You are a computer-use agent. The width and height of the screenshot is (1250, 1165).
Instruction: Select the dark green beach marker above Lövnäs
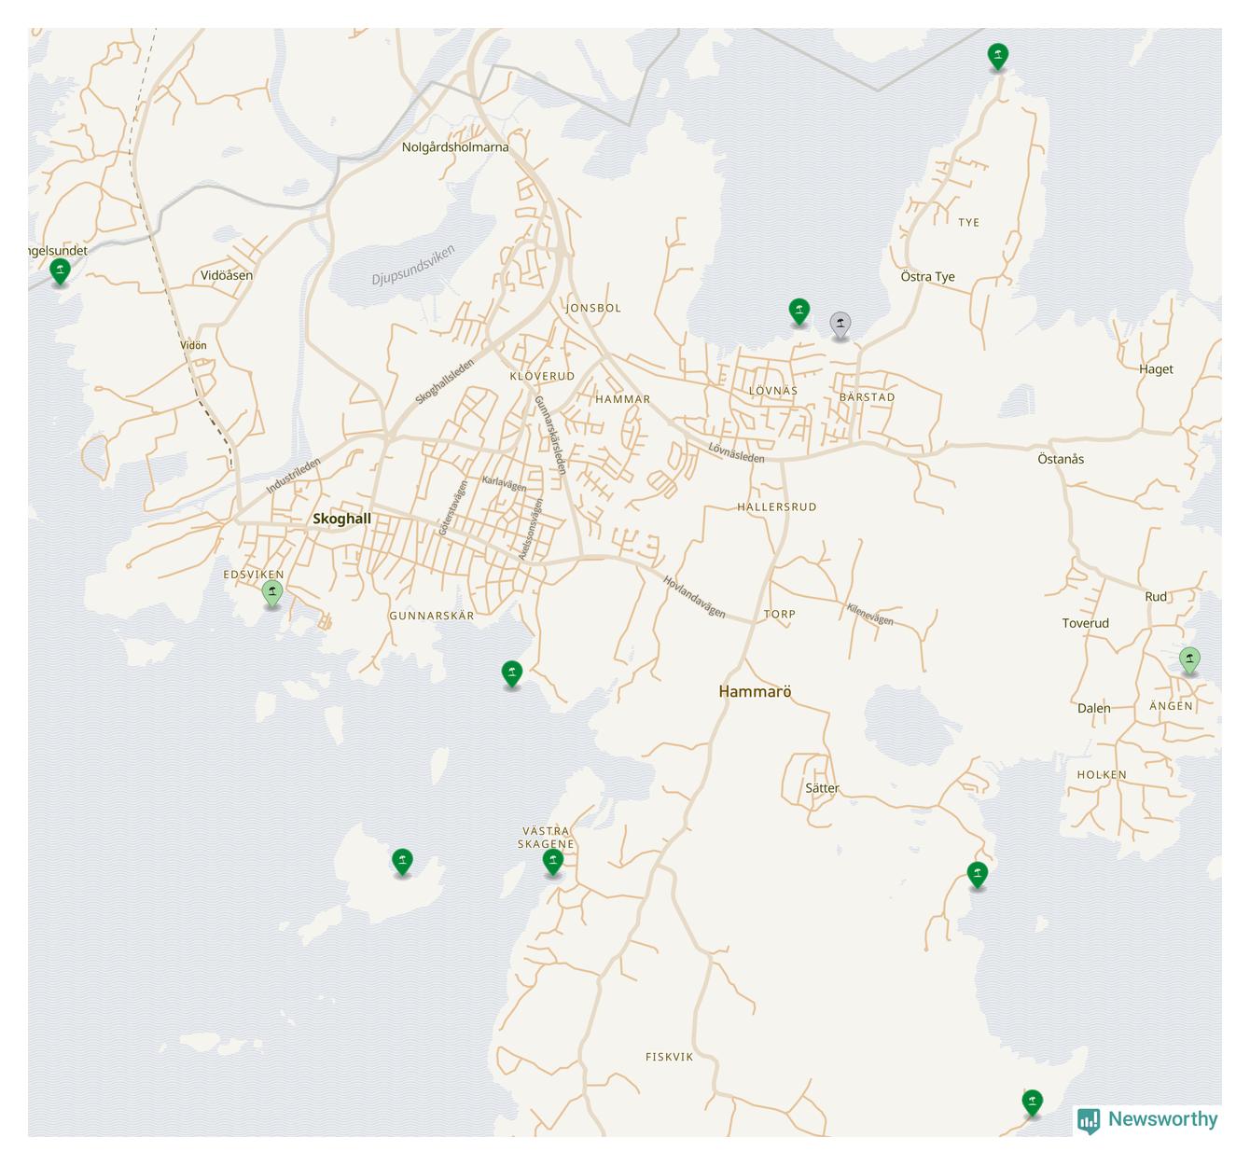coord(799,311)
